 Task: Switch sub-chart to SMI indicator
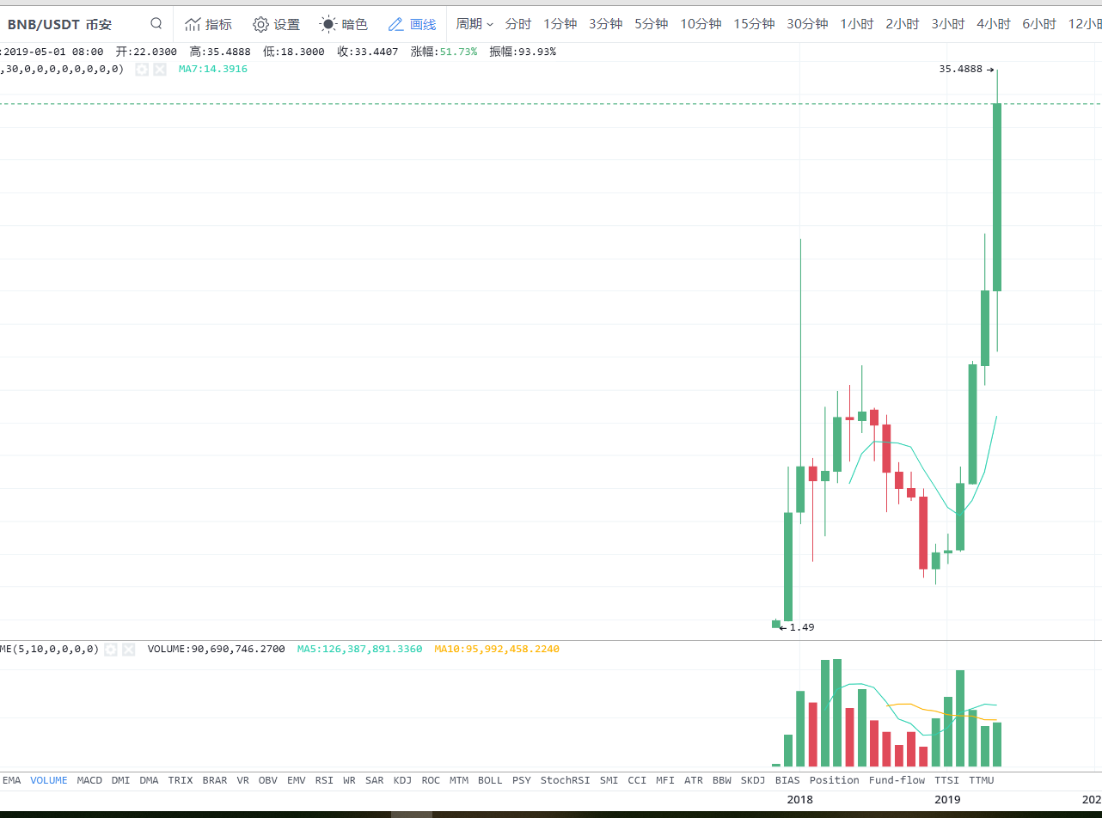tap(609, 780)
